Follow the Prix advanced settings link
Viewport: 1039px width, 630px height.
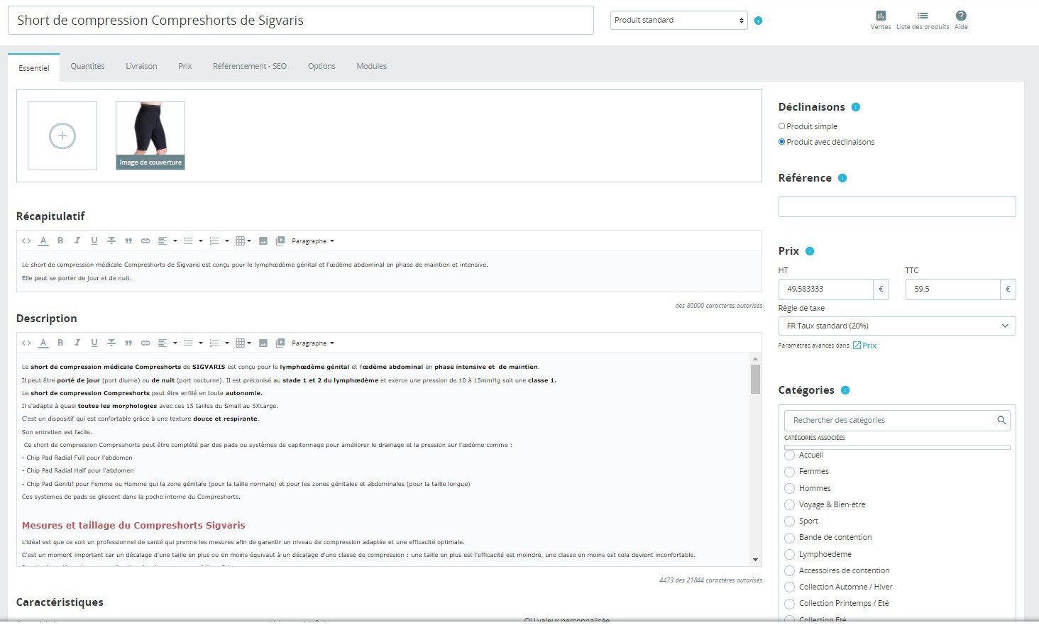point(864,346)
